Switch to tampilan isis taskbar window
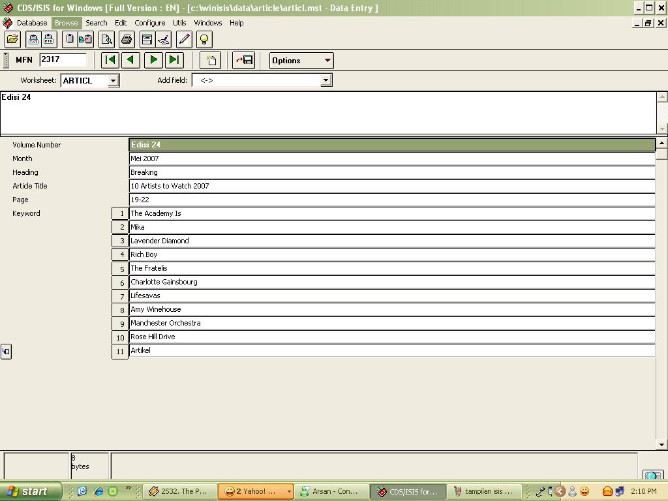This screenshot has height=501, width=668. (x=483, y=491)
